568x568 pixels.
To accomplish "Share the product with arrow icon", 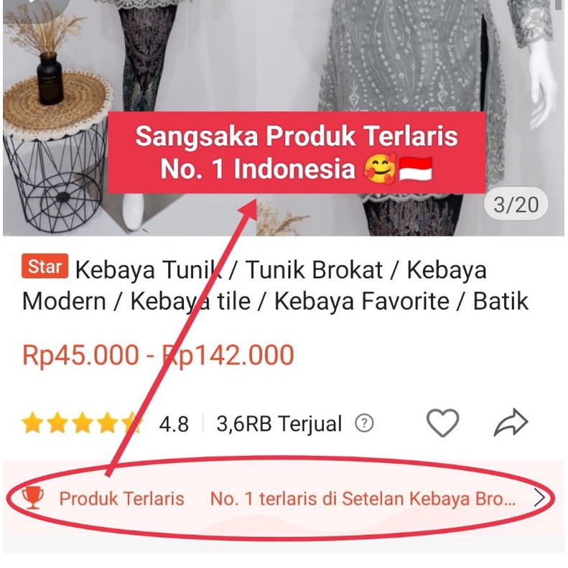I will click(x=511, y=422).
